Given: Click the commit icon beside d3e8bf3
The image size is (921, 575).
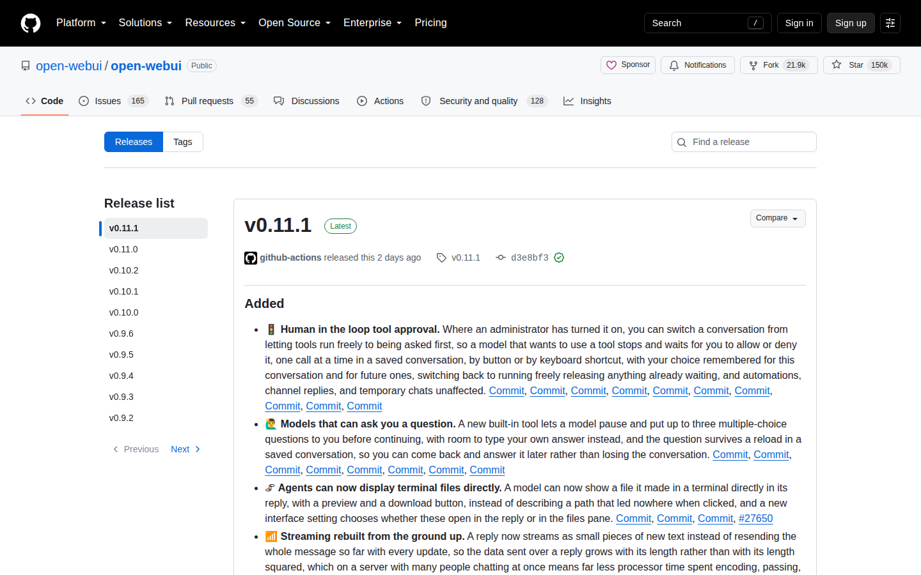Looking at the screenshot, I should (x=501, y=257).
